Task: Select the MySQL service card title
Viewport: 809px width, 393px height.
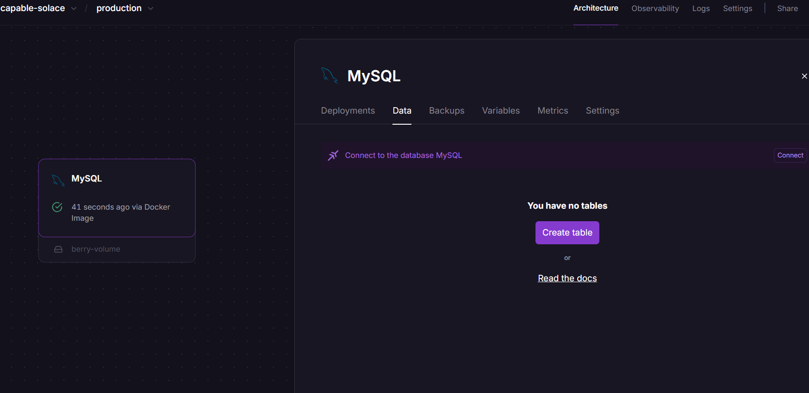Action: (x=87, y=179)
